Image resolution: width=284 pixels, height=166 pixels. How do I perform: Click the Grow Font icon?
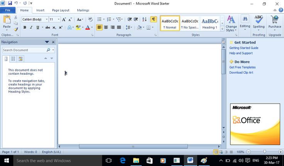(64, 19)
